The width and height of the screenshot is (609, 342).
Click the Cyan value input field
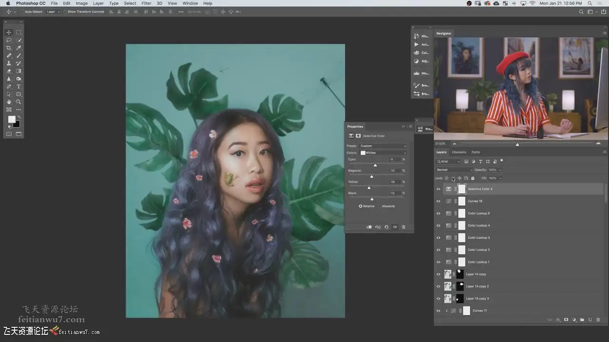[x=394, y=159]
